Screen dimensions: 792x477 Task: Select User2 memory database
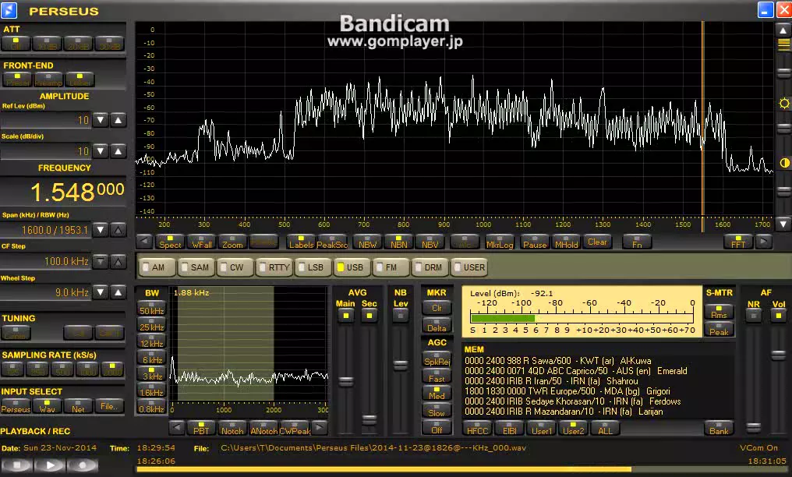point(573,428)
